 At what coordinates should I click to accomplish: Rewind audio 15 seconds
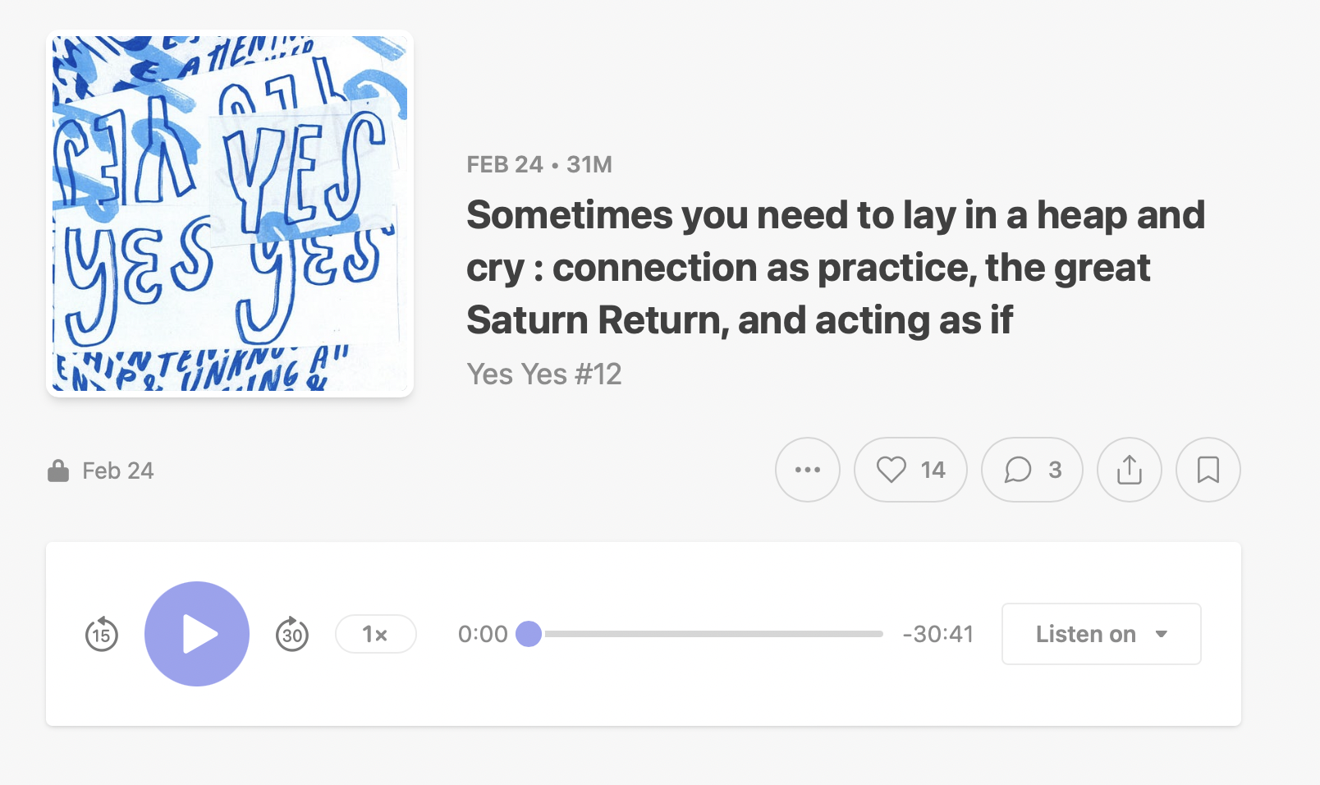[x=102, y=634]
